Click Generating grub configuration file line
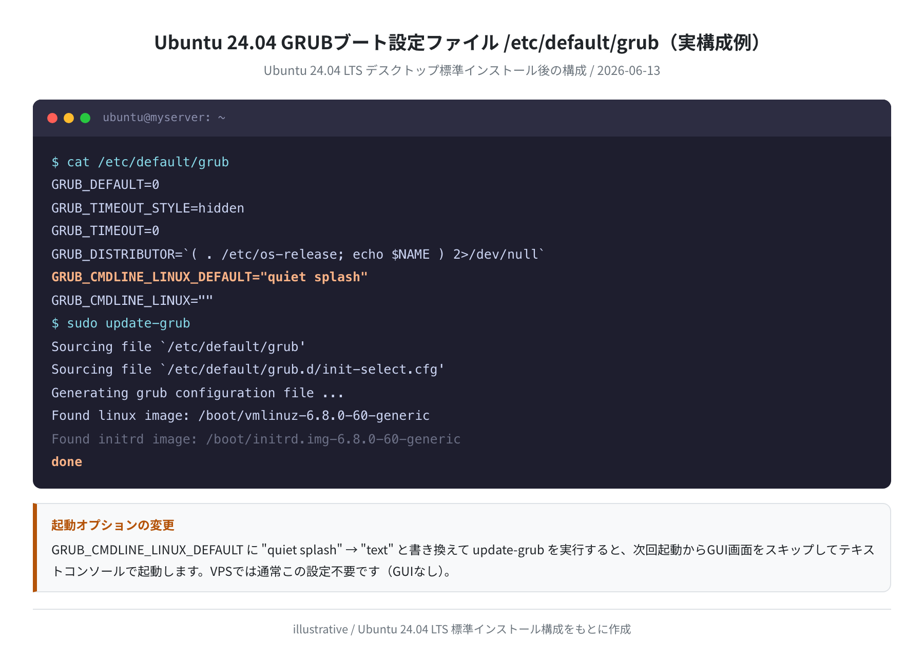Image resolution: width=924 pixels, height=658 pixels. pos(198,393)
